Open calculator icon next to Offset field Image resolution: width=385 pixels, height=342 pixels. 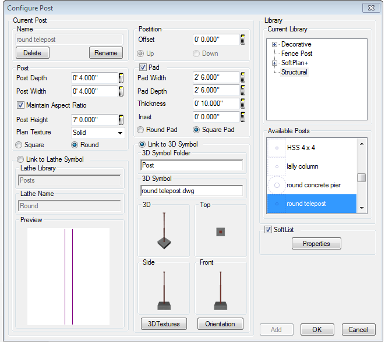tap(243, 40)
